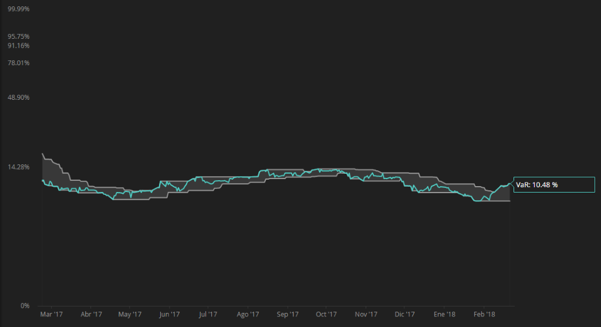
Task: Select the Ago '17 date label
Action: (247, 315)
